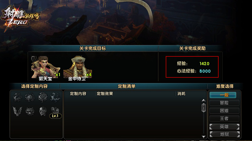
Task: Select 英雄 difficulty
Action: 224,127
